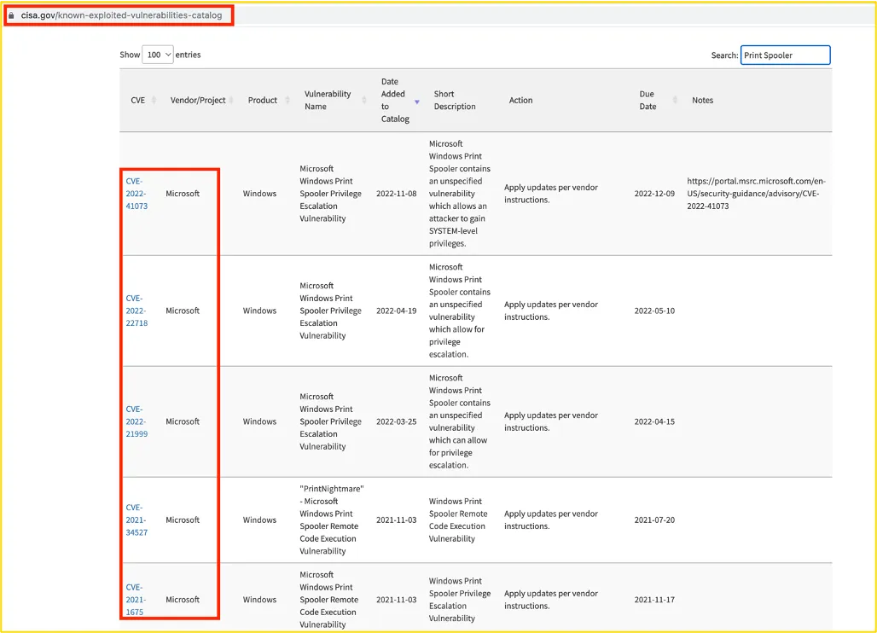Click the lock icon in address bar
The image size is (877, 633).
coord(11,15)
